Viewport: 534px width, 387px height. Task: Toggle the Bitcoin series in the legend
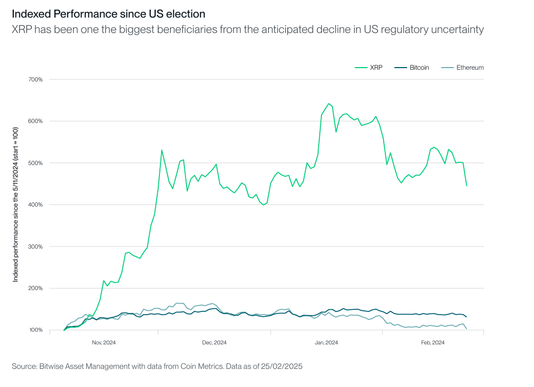pyautogui.click(x=419, y=68)
